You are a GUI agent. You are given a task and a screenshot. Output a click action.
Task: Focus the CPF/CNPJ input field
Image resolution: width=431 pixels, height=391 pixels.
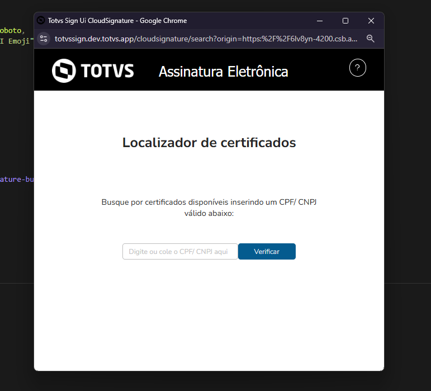point(180,251)
